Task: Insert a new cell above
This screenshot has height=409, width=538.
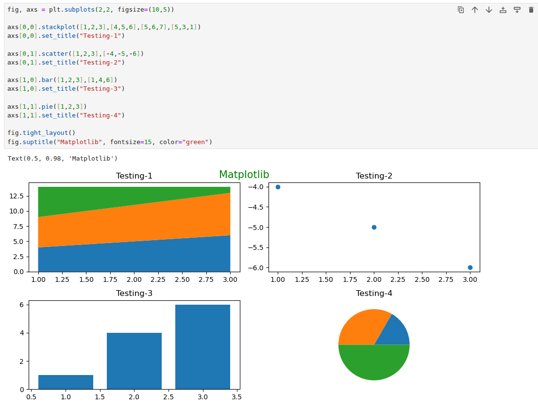Action: [x=503, y=9]
